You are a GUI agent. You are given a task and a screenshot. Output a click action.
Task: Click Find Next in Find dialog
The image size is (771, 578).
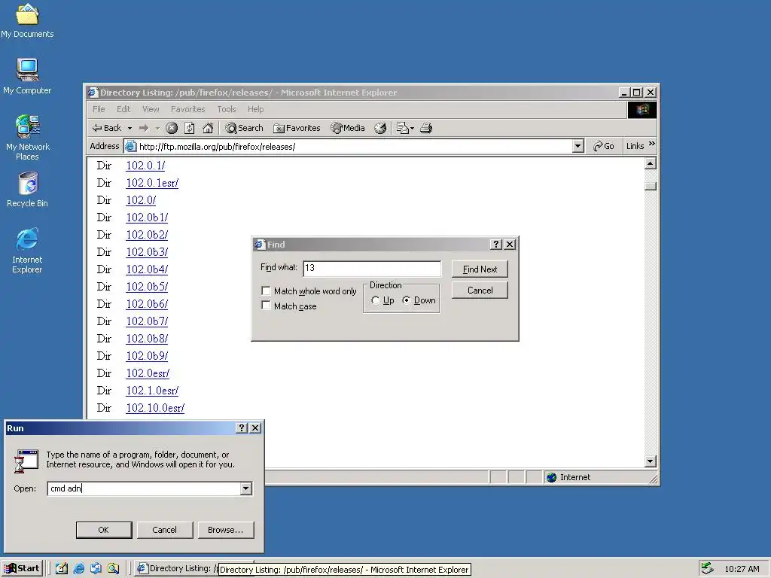pyautogui.click(x=480, y=269)
